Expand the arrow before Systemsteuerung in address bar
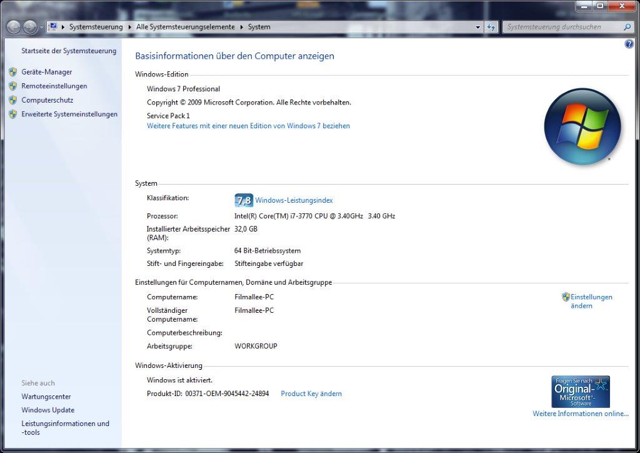 pos(63,27)
